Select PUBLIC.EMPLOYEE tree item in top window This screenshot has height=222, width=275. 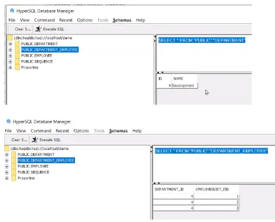pos(36,56)
